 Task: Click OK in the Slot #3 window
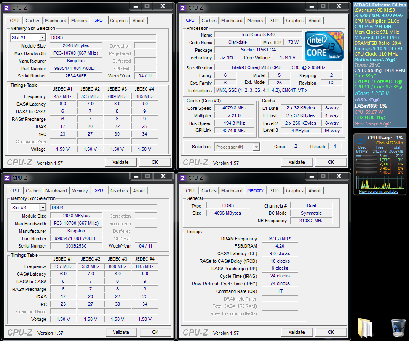[155, 332]
